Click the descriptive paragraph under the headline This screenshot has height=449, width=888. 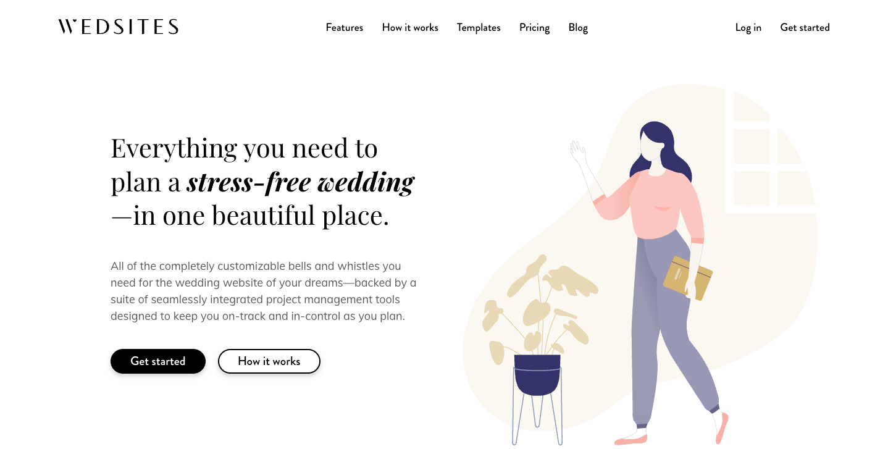(x=264, y=291)
